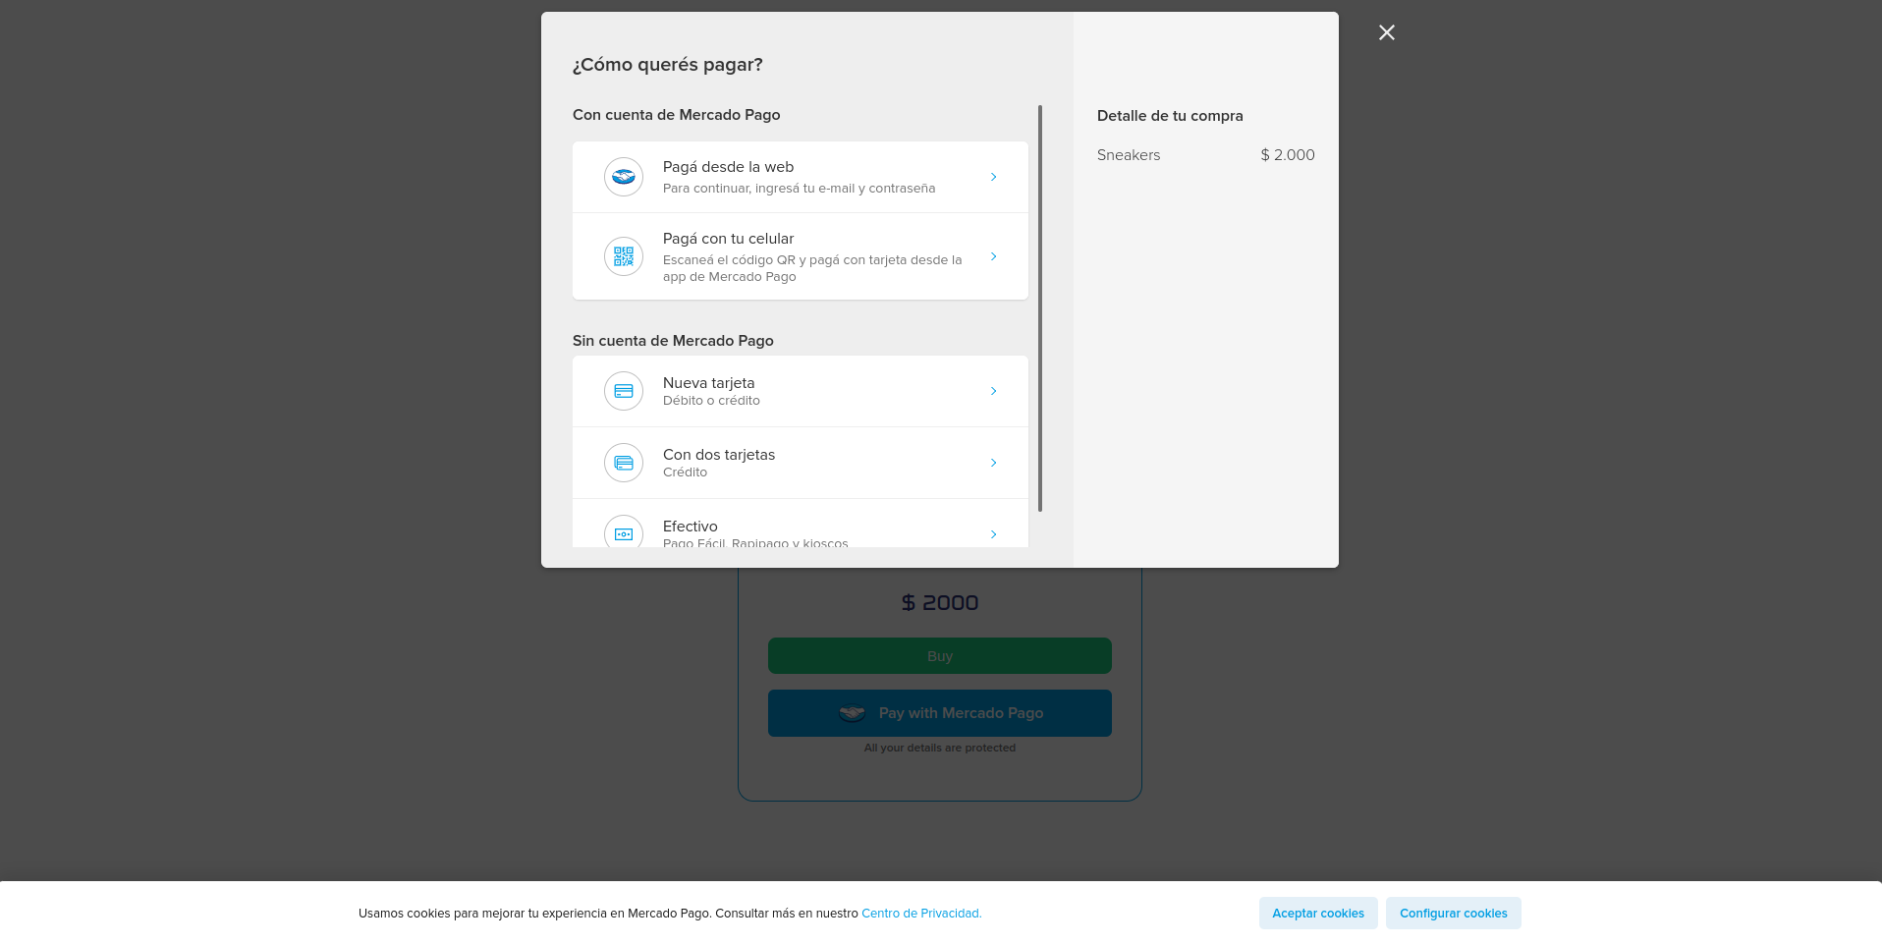
Task: Select Pagá con tu celular option
Action: 801,256
